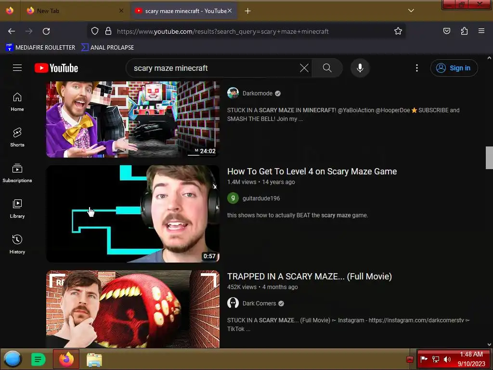The height and width of the screenshot is (370, 493).
Task: Open YouTube settings three-dot menu
Action: [x=417, y=68]
